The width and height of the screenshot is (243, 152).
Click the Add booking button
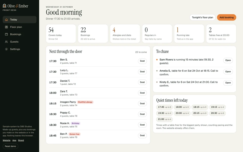coord(226,17)
